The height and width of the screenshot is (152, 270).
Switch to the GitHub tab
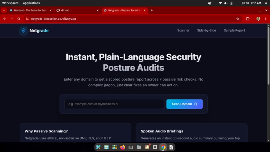(x=77, y=10)
